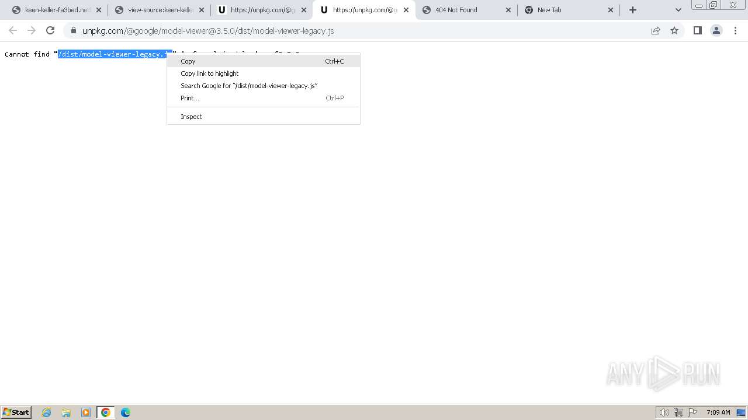Close the 404 Not Found tab
The image size is (748, 420).
click(508, 10)
